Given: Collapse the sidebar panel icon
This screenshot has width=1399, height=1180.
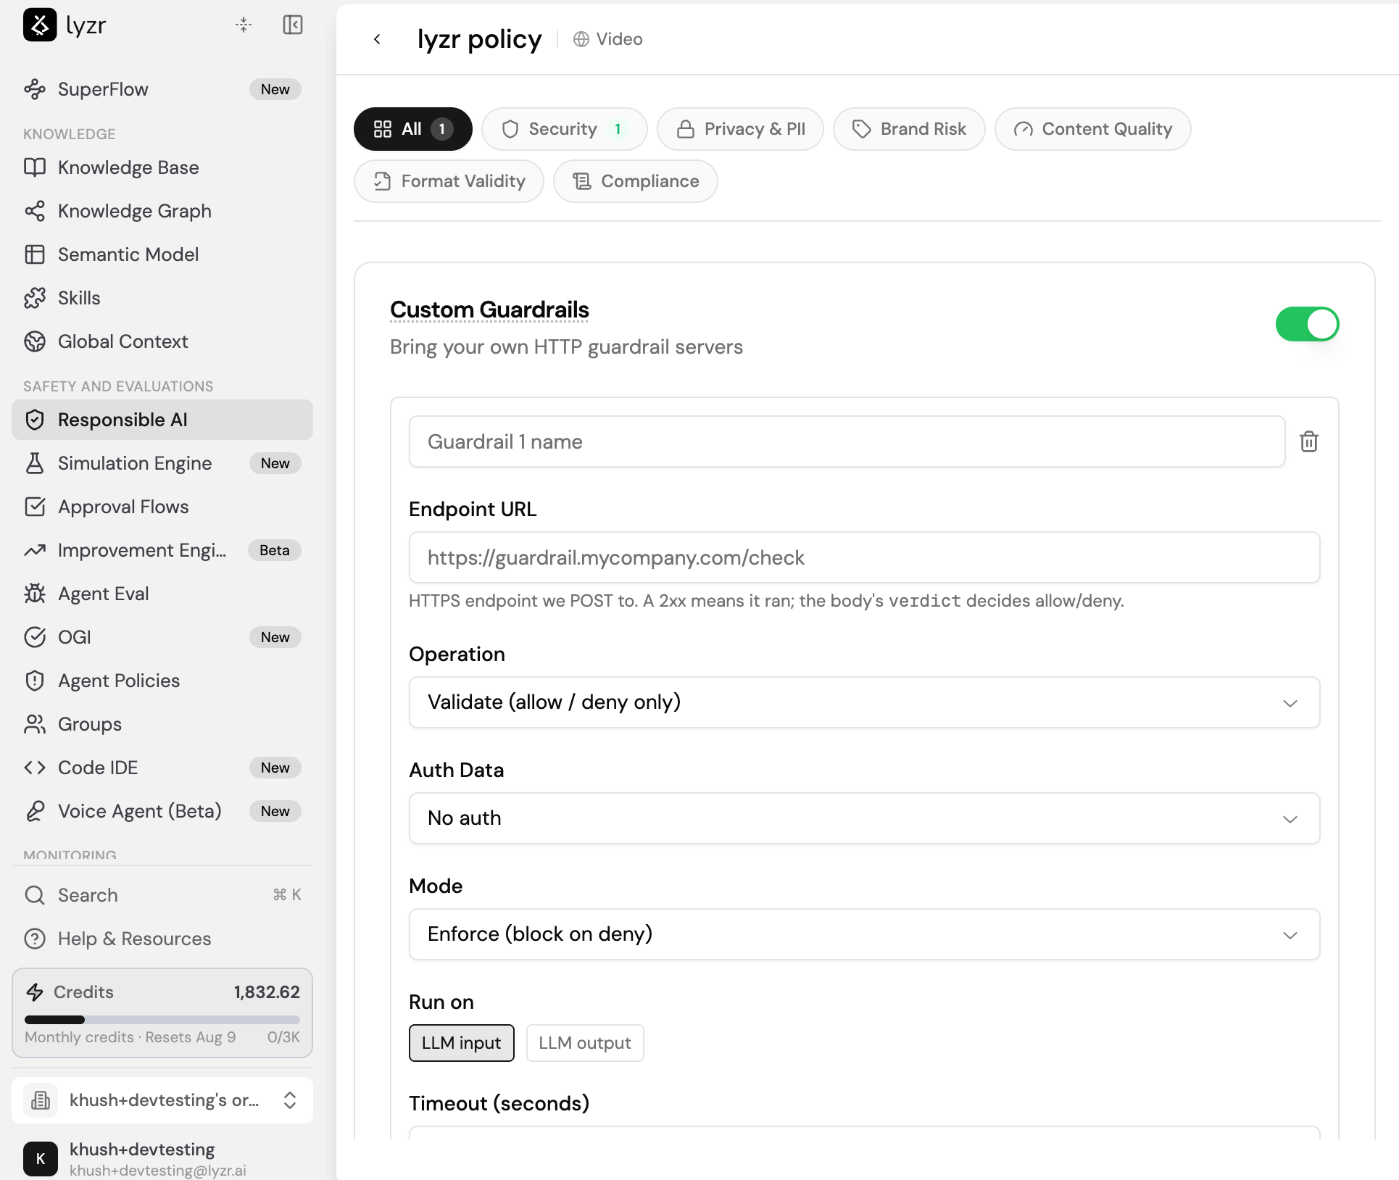Looking at the screenshot, I should click(293, 25).
